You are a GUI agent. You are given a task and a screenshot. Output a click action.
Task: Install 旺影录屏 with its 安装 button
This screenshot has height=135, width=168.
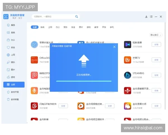point(156,44)
